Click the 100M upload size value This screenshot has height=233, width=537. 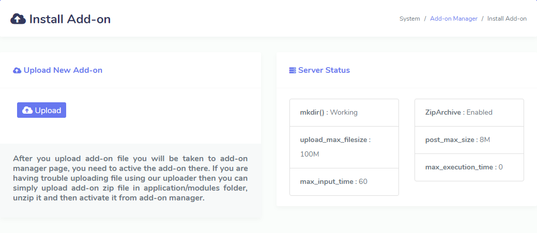tap(309, 154)
